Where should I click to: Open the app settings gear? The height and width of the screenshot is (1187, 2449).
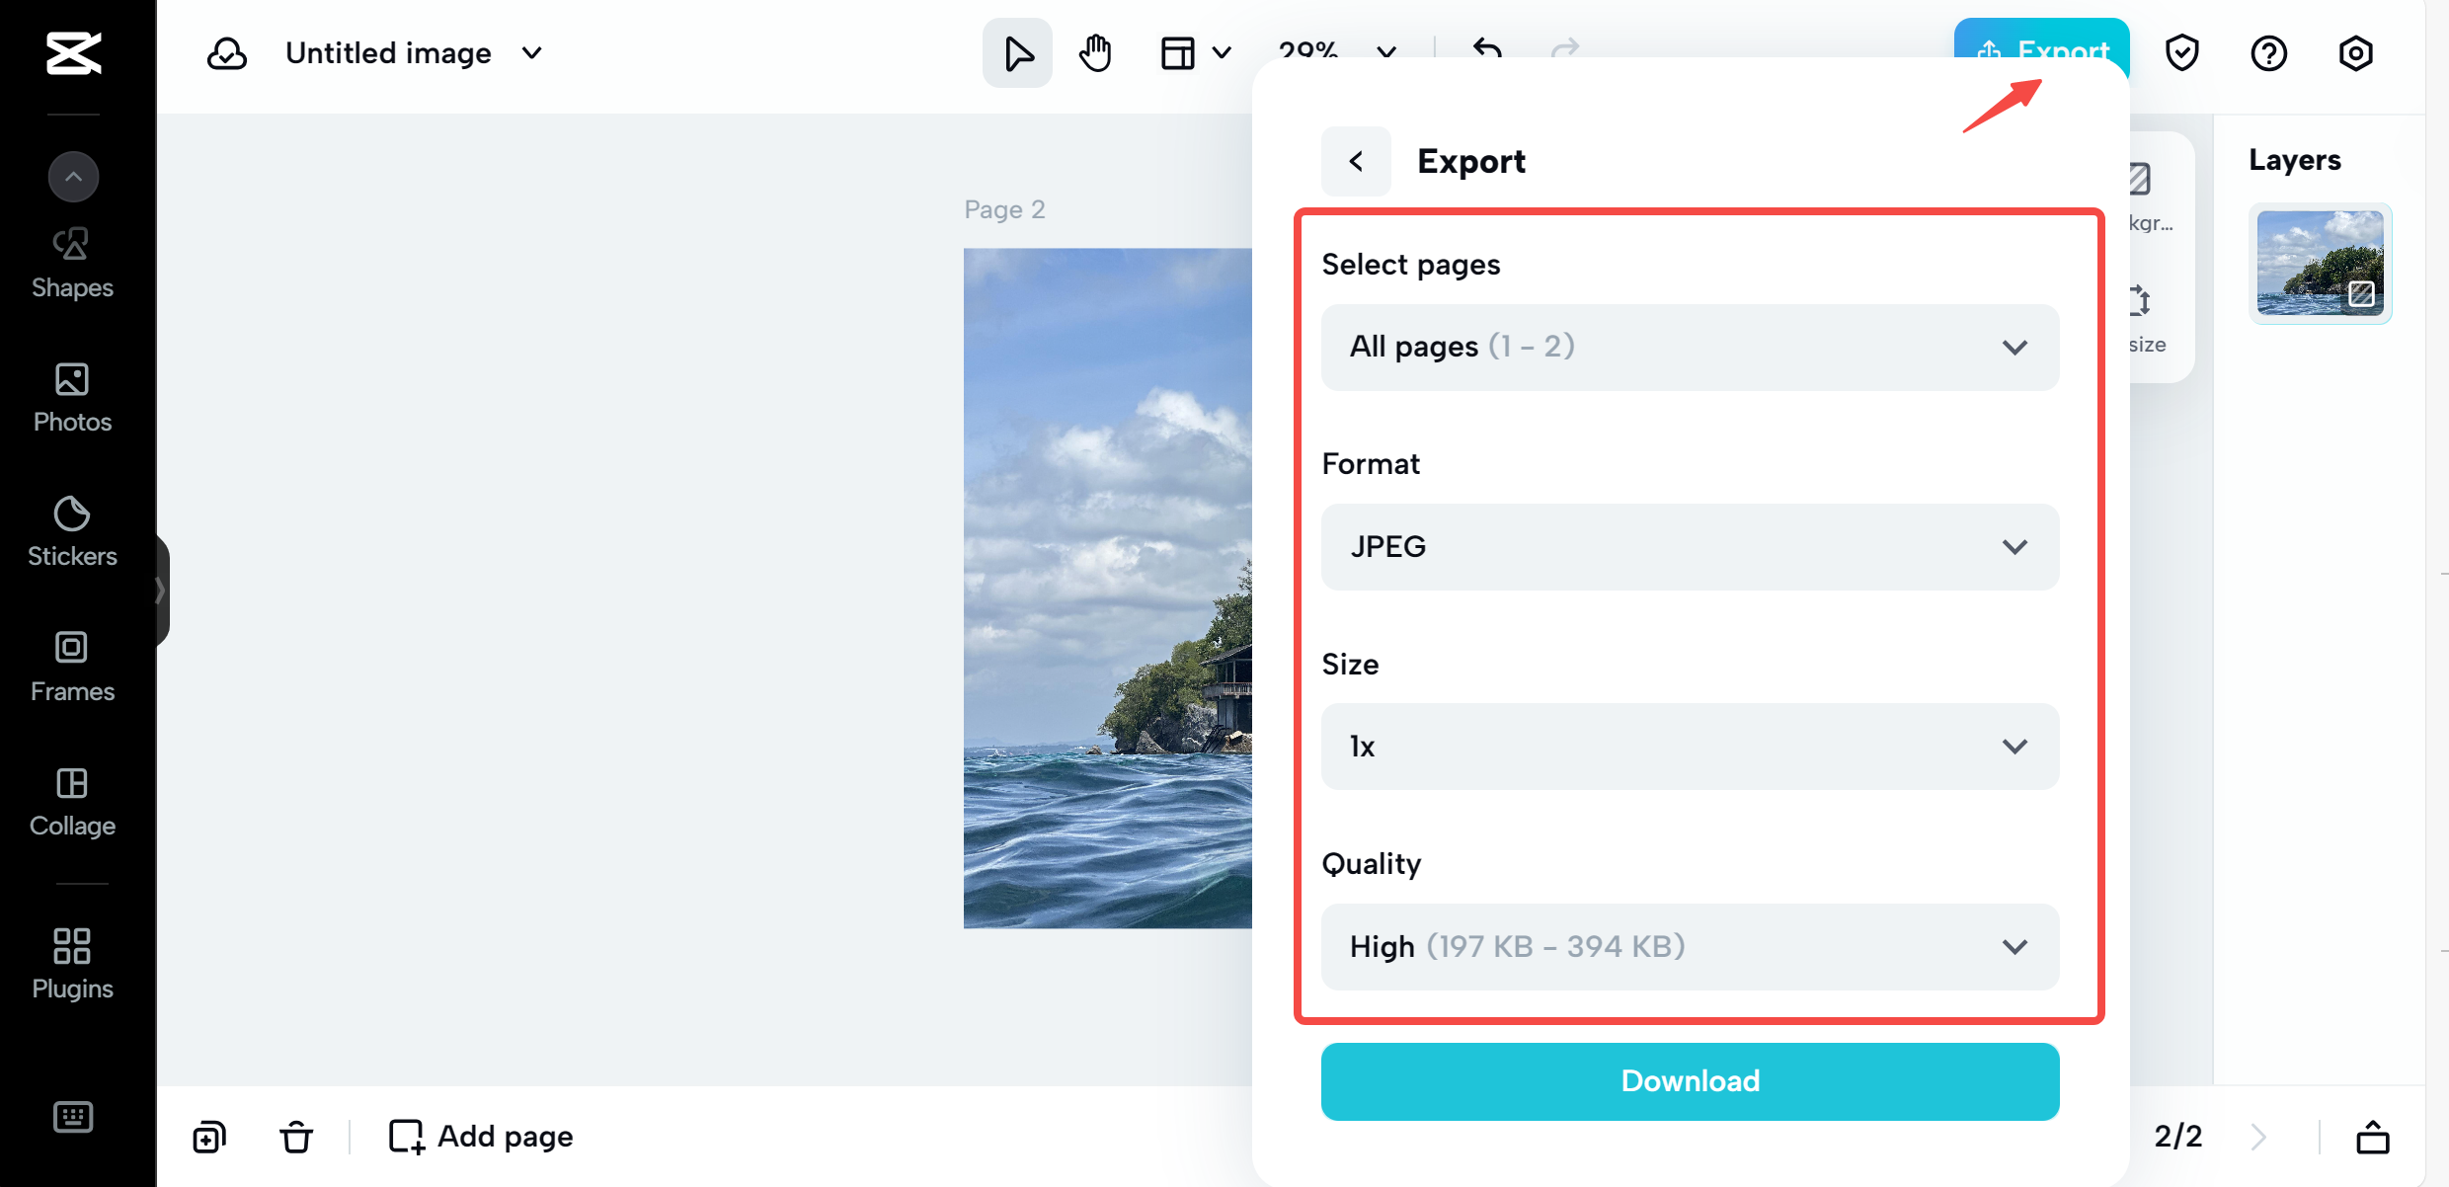(2355, 52)
